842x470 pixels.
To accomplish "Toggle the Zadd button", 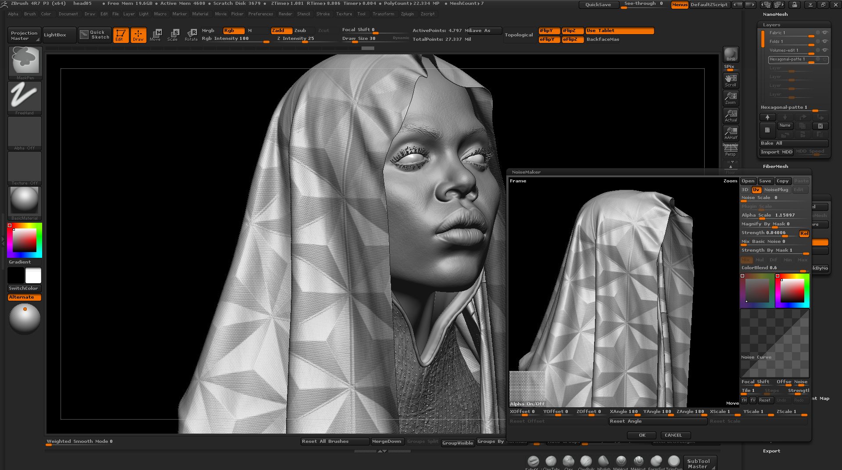I will pos(281,31).
